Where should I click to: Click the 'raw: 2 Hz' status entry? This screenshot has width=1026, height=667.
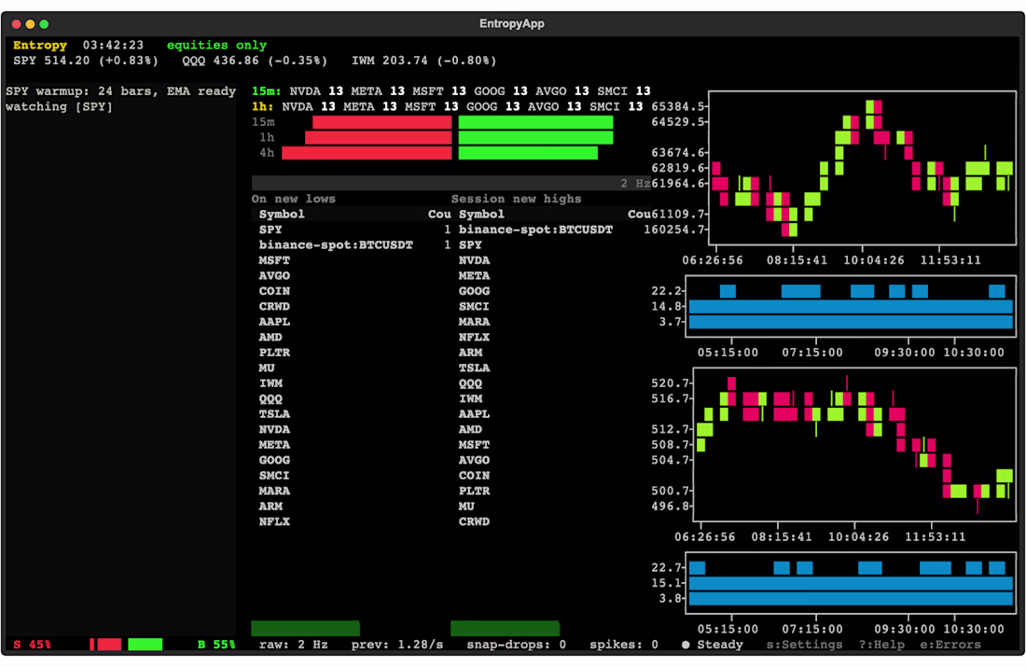[293, 645]
